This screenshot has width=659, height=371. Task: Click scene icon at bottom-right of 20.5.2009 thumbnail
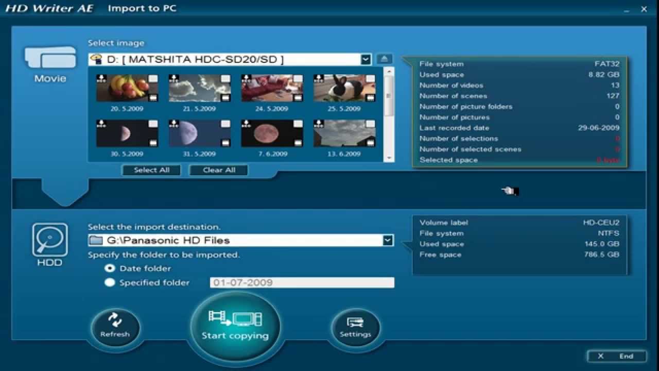(153, 98)
